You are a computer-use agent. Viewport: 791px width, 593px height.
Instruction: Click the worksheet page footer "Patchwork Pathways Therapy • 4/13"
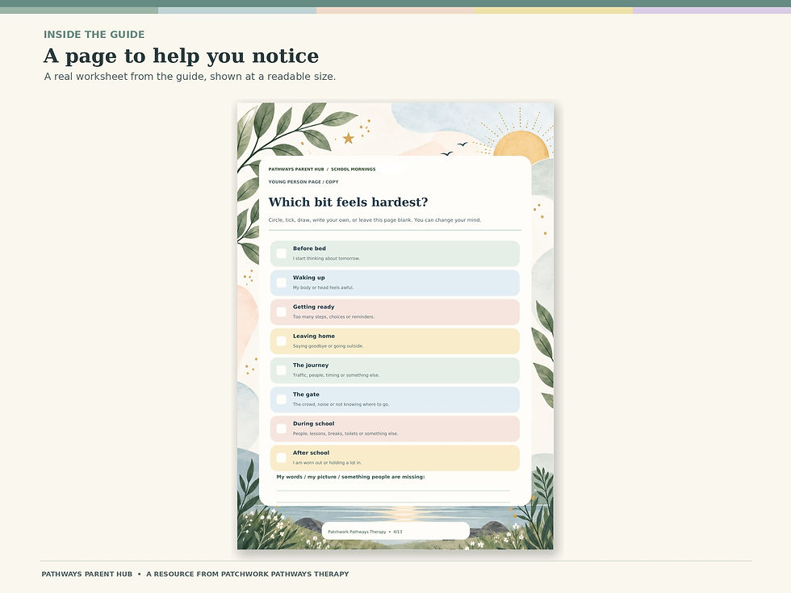click(x=365, y=532)
